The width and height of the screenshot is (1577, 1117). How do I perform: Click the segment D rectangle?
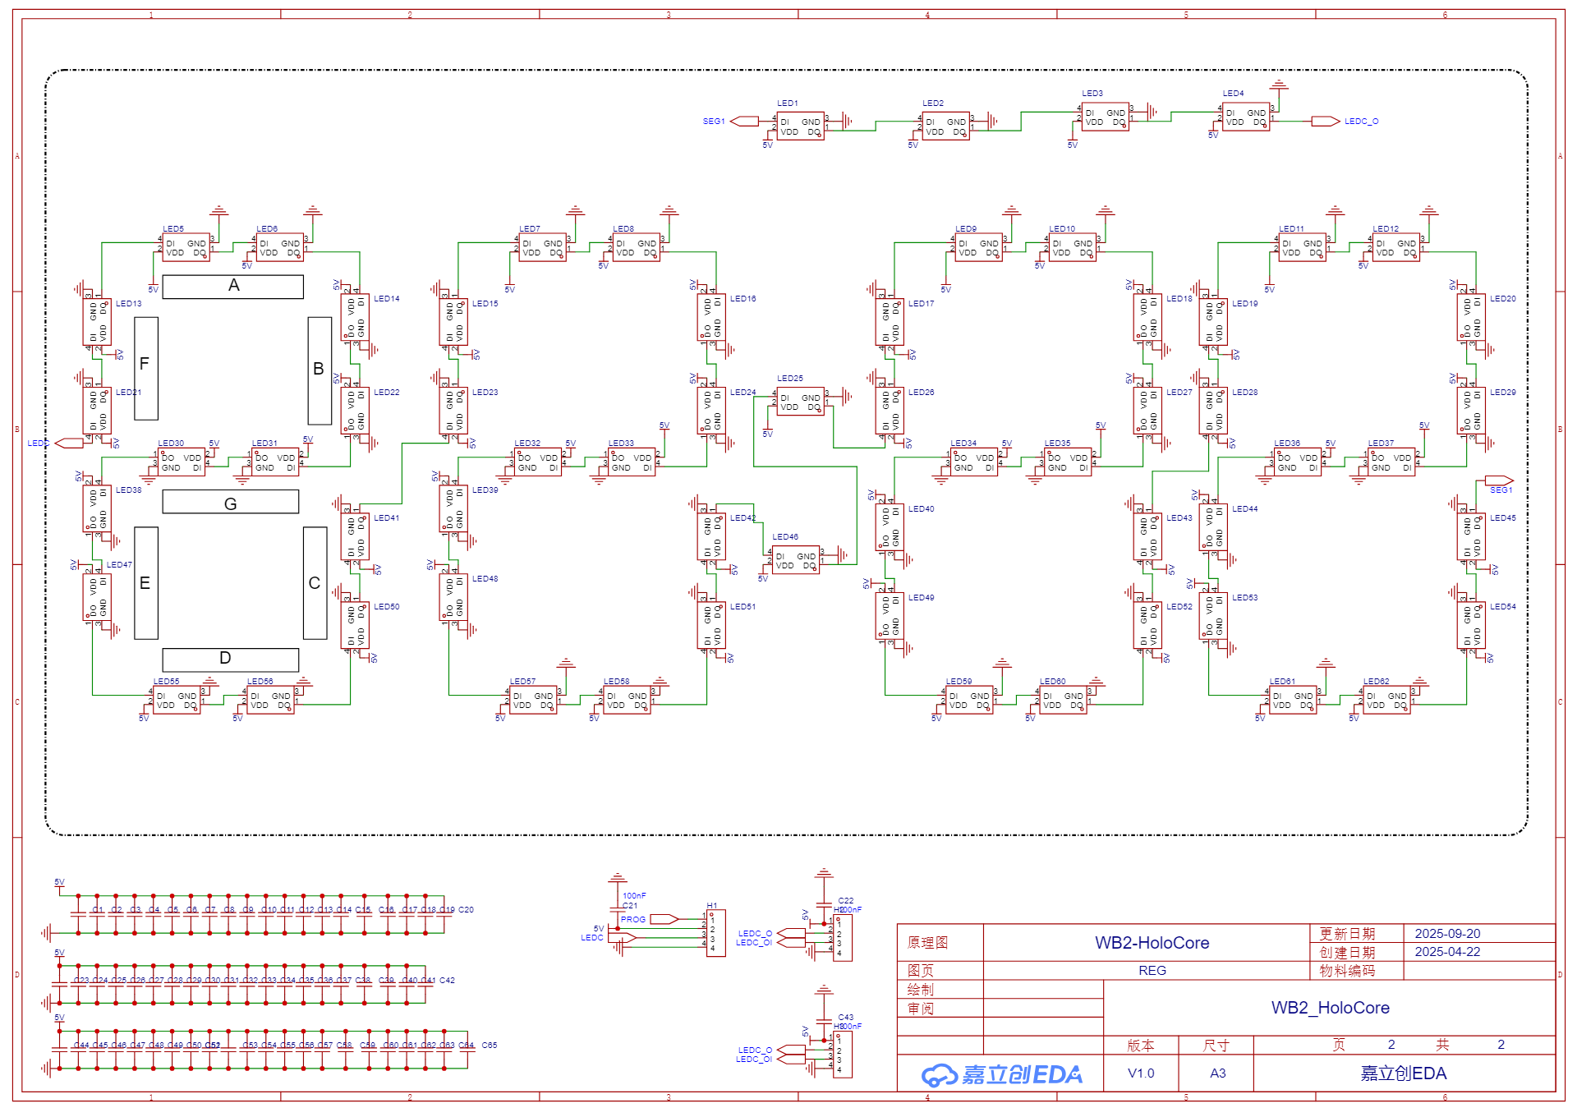(x=230, y=659)
